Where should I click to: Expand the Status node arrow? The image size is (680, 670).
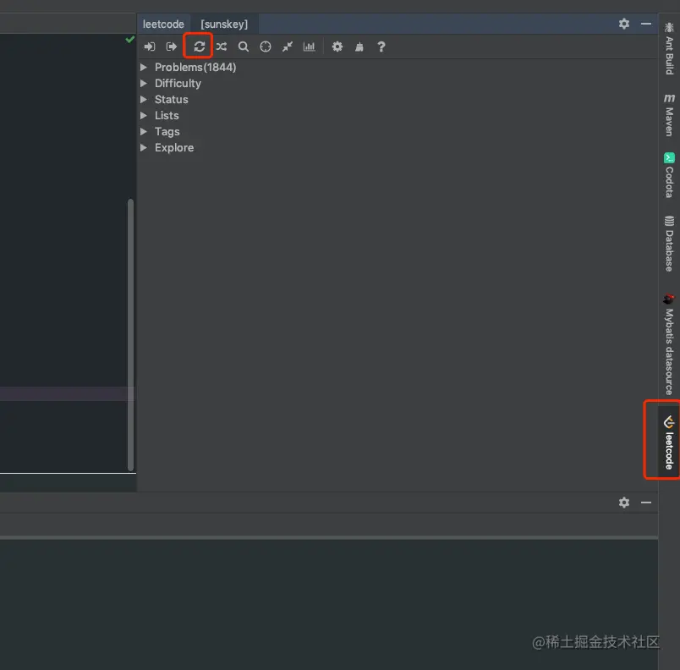(144, 99)
